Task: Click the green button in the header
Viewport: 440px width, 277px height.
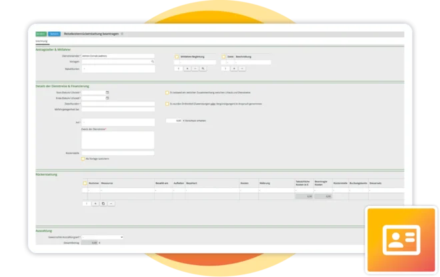Action: (x=41, y=34)
